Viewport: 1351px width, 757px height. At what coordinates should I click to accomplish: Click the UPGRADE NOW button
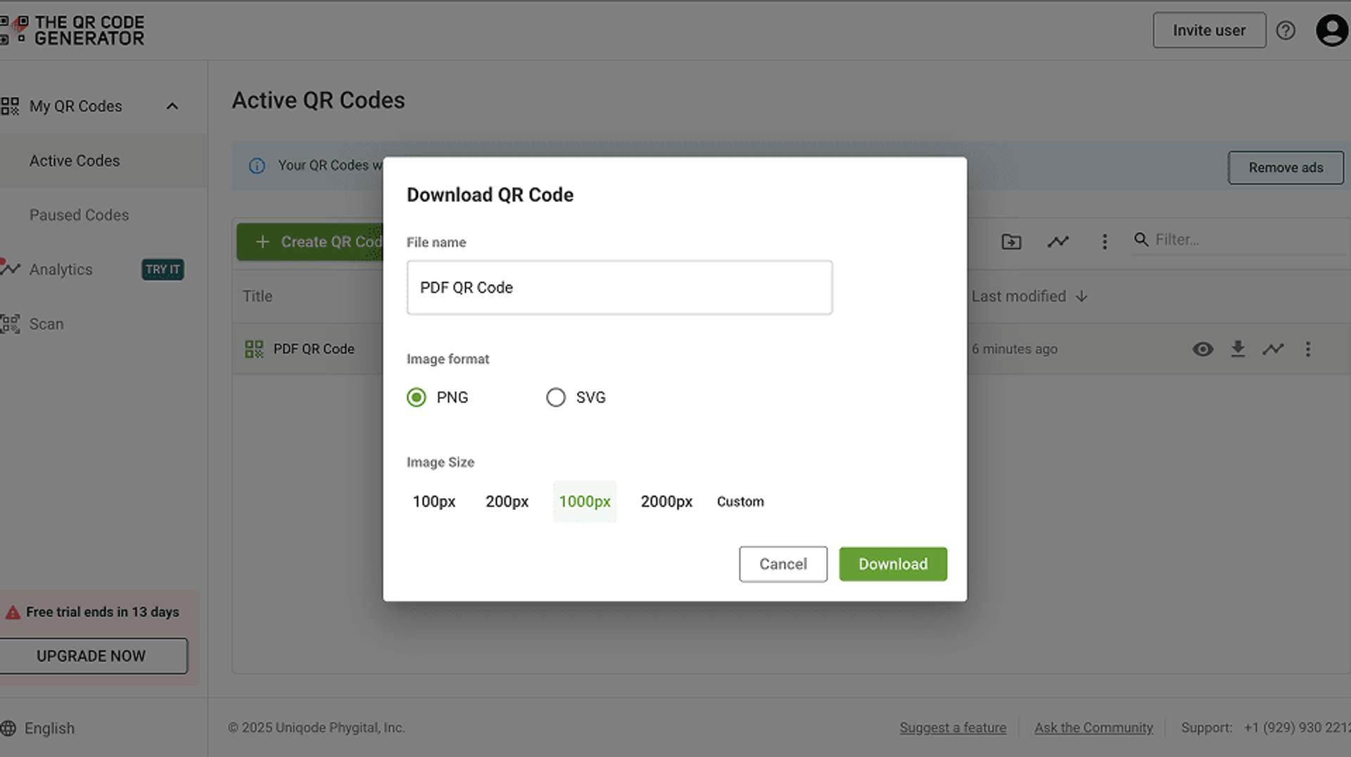[91, 656]
